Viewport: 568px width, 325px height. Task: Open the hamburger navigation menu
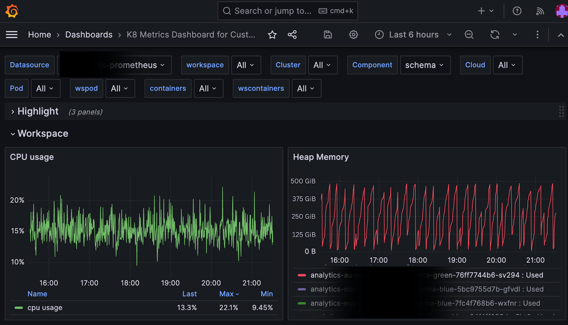point(12,34)
